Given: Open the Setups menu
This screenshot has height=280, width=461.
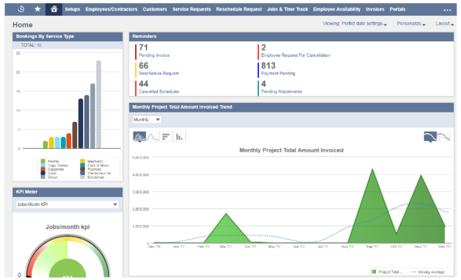Looking at the screenshot, I should point(72,10).
